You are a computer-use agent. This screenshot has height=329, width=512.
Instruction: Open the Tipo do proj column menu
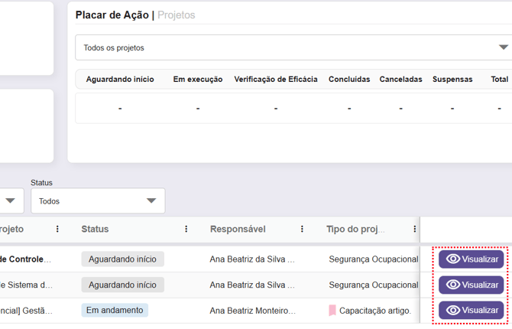(x=415, y=229)
